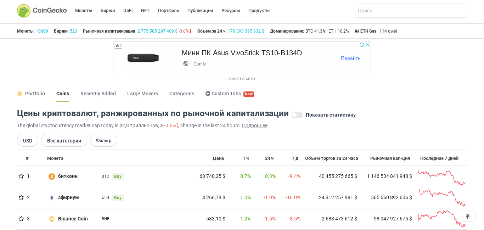This screenshot has width=484, height=230.
Task: Open the эфириум coin link
Action: point(68,197)
